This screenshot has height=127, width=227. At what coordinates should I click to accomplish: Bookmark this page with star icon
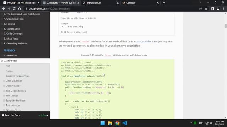point(206,8)
